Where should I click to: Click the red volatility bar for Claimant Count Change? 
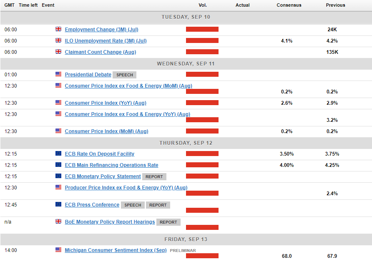(x=202, y=52)
